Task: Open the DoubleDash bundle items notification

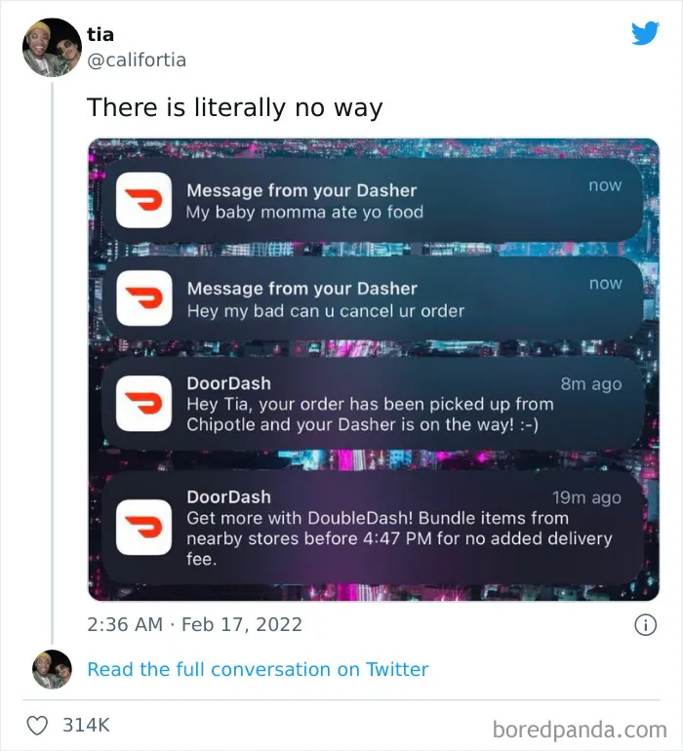Action: point(373,528)
